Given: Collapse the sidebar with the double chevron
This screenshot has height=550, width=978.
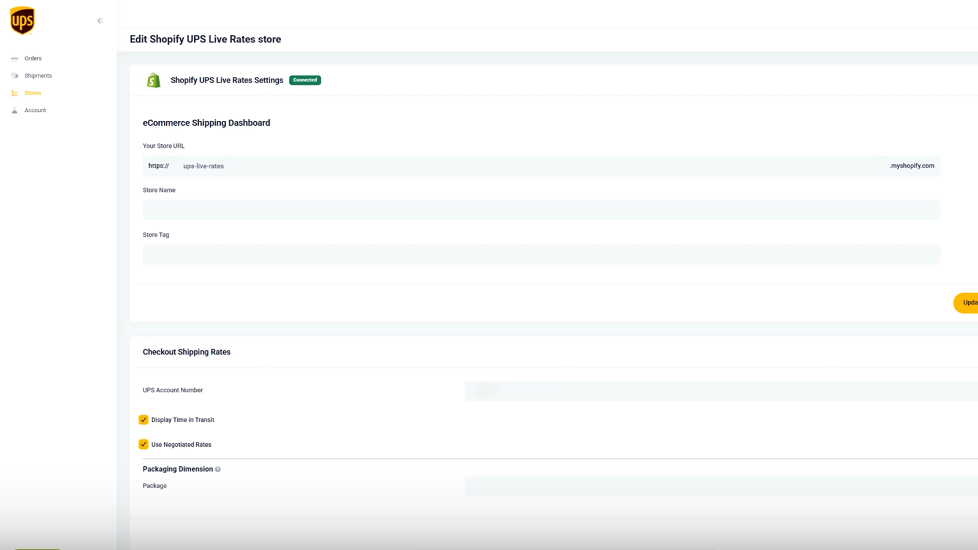Looking at the screenshot, I should [x=100, y=21].
